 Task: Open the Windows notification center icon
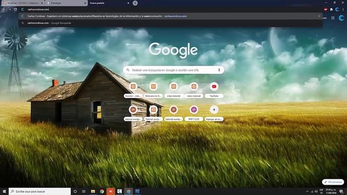pyautogui.click(x=341, y=191)
